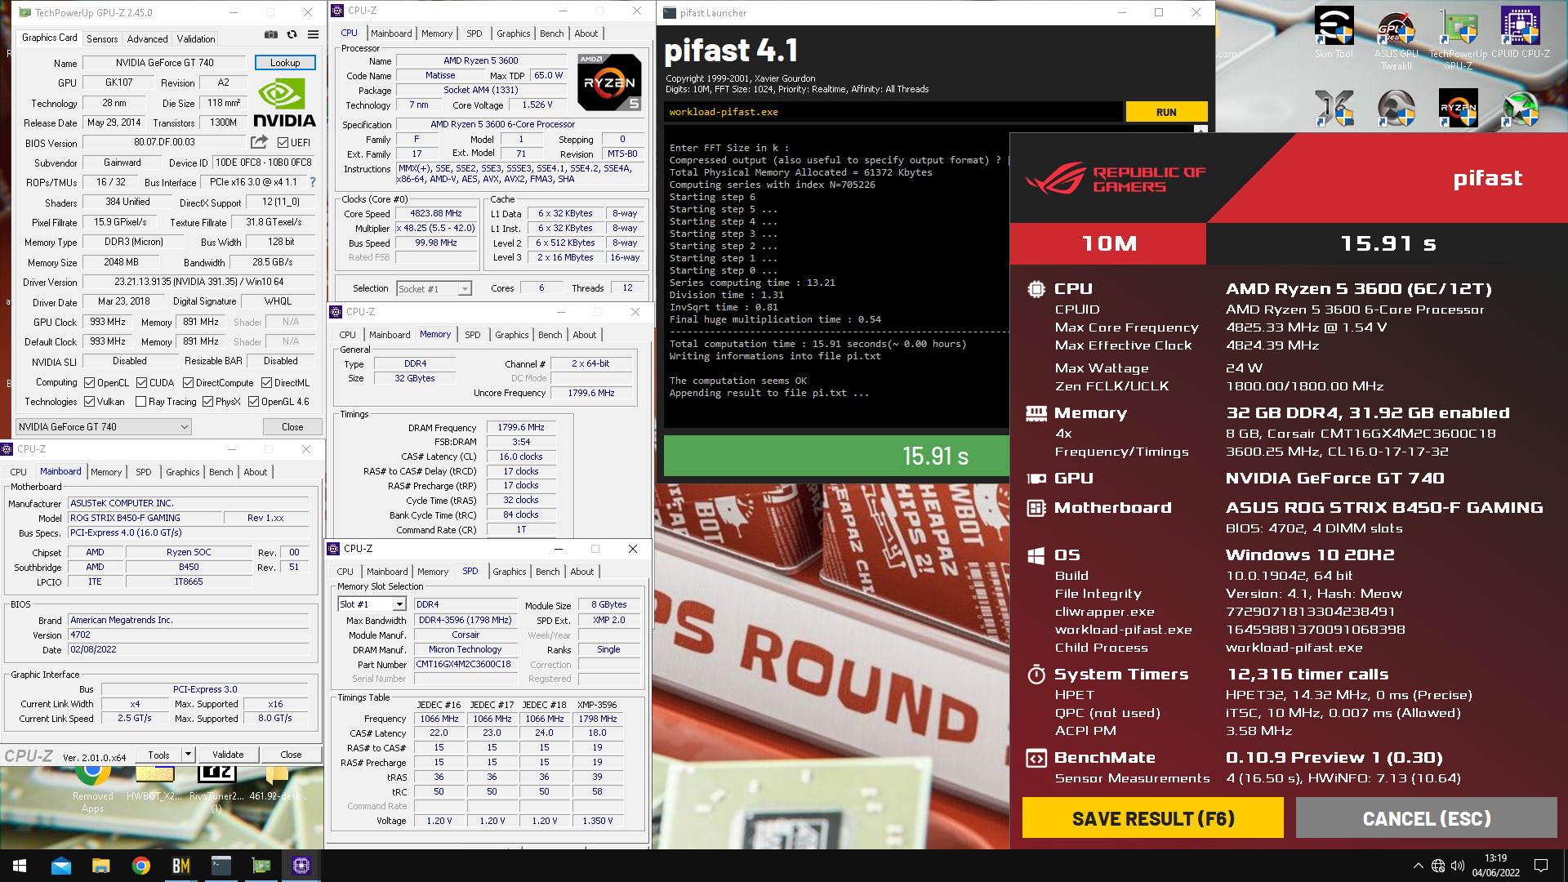This screenshot has height=882, width=1568.
Task: Open ASUS GPU TweakII desktop shortcut
Action: click(x=1396, y=38)
